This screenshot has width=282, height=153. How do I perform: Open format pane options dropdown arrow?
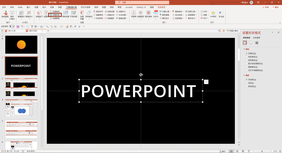pos(272,32)
